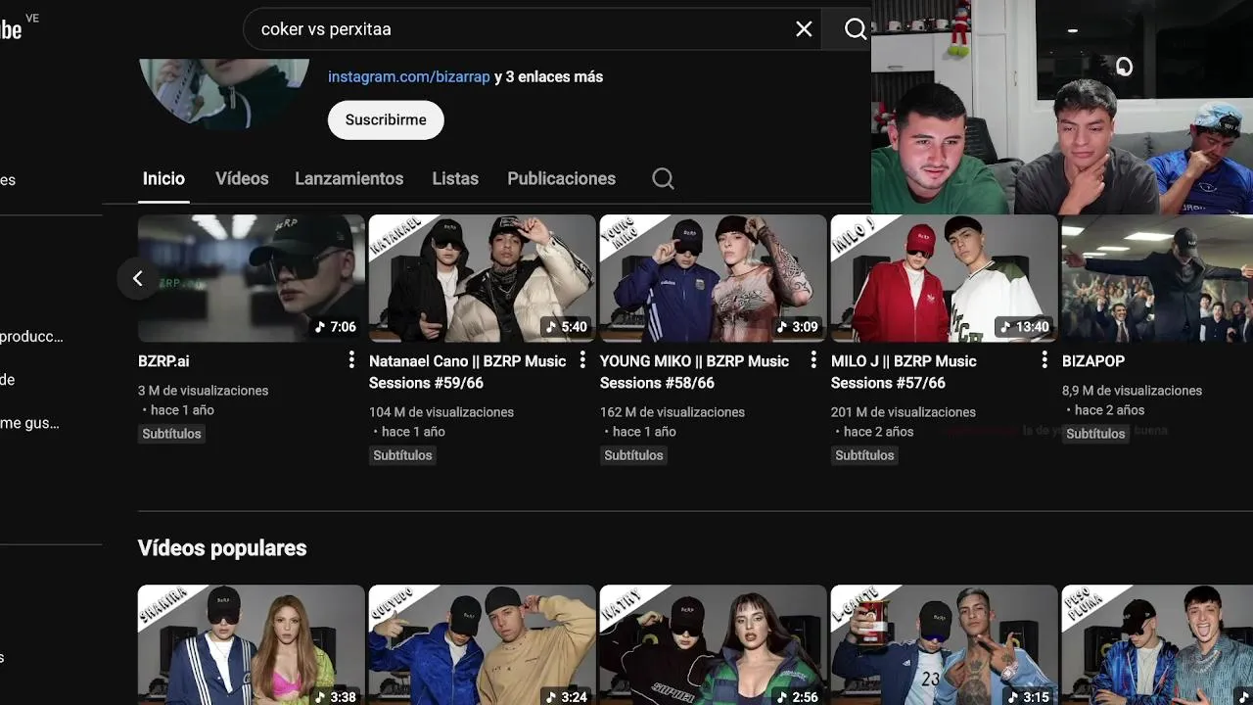Click the magnifying glass search button
This screenshot has width=1253, height=705.
pyautogui.click(x=856, y=29)
